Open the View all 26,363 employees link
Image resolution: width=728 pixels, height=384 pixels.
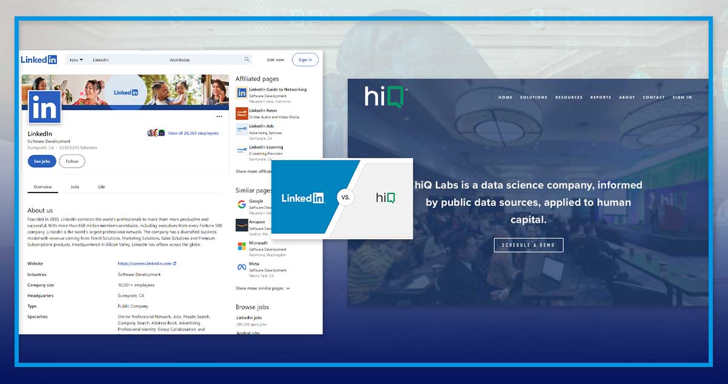(x=193, y=133)
